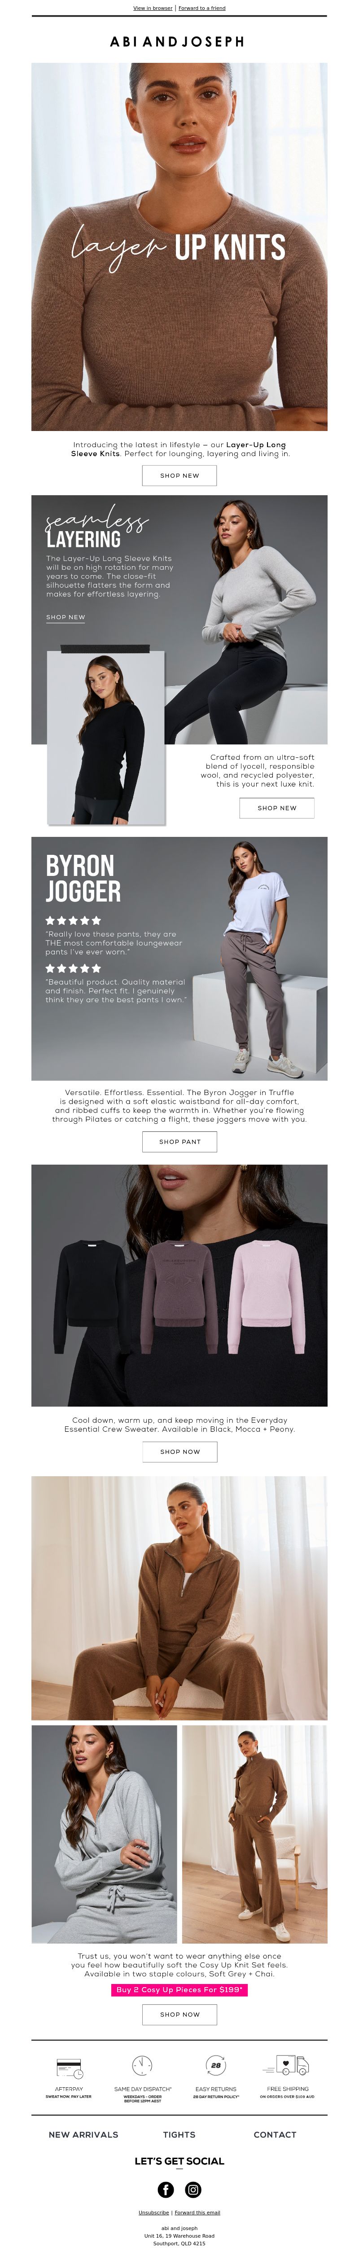Open the New Arrivals footer menu link
The height and width of the screenshot is (2248, 359).
tap(83, 2134)
